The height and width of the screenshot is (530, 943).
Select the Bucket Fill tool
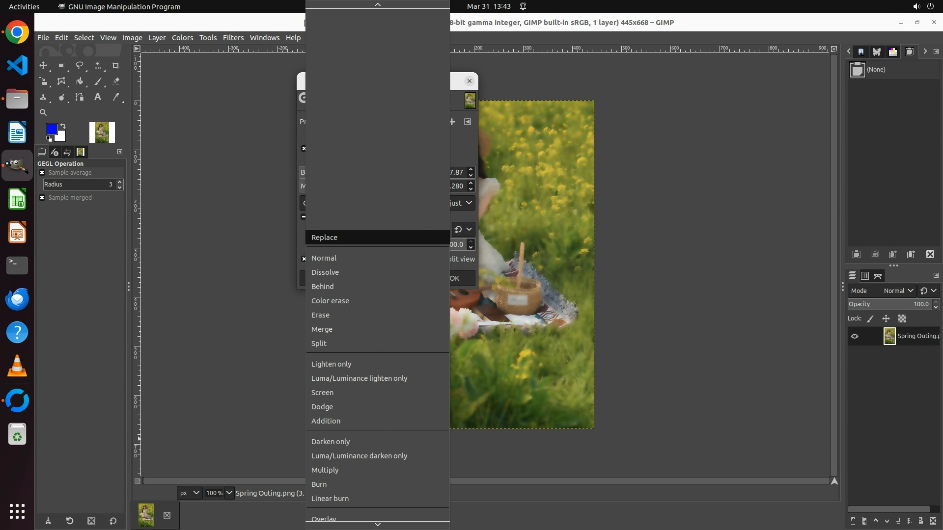point(79,81)
